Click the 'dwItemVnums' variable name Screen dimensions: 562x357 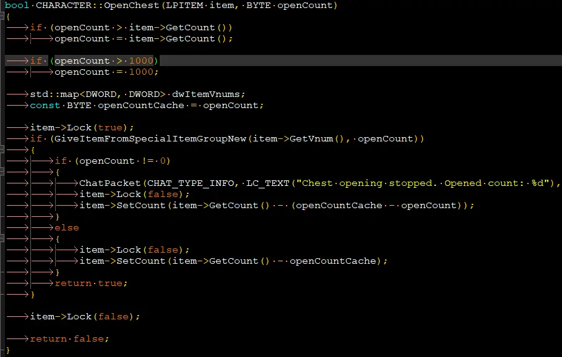coord(205,94)
